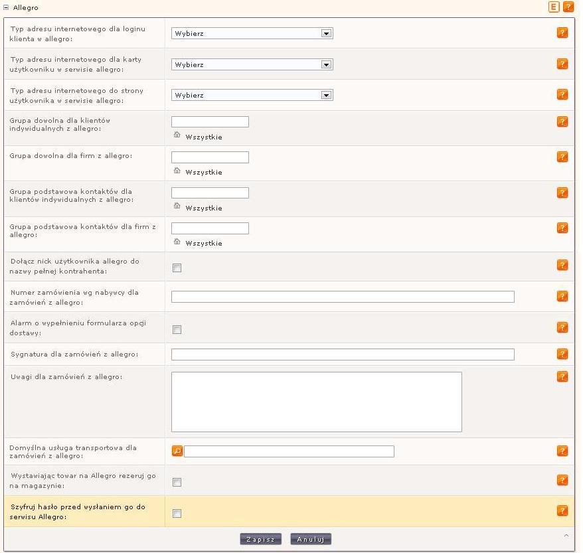The width and height of the screenshot is (583, 553).
Task: Click 'Sygnatura dla zamówień' input field
Action: click(343, 355)
